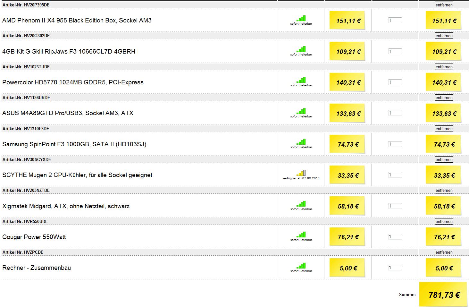The width and height of the screenshot is (469, 307).
Task: Click the 'Summe:' label
Action: pyautogui.click(x=407, y=294)
